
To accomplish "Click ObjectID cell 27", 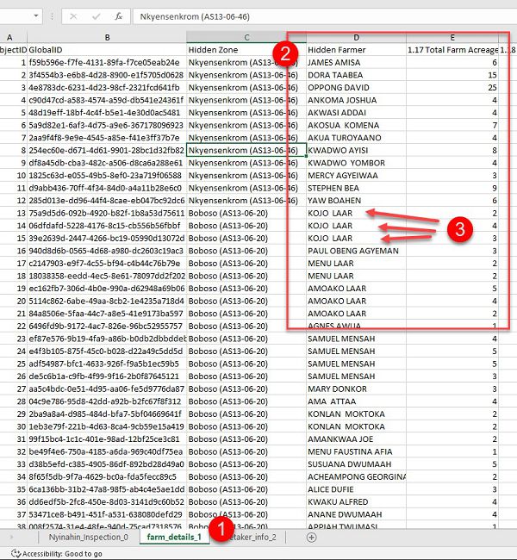I will (x=13, y=389).
